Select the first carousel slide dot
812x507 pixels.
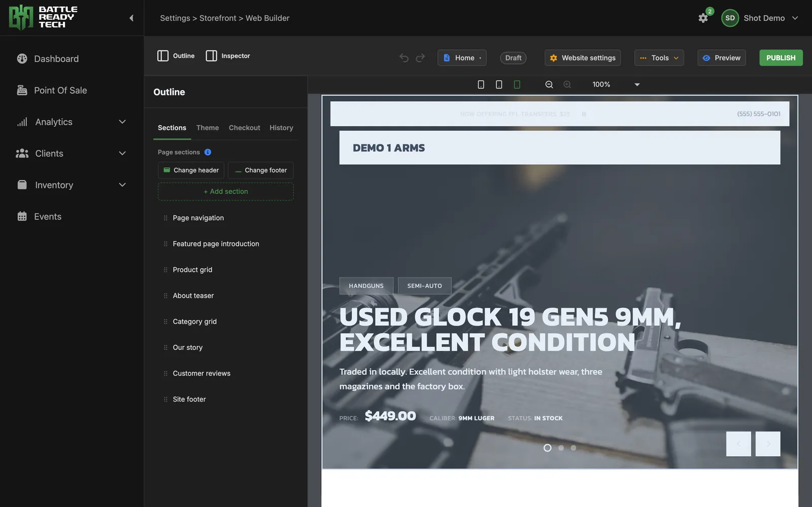click(547, 448)
